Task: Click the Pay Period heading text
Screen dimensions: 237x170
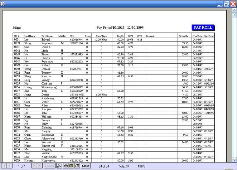Action: [x=120, y=27]
